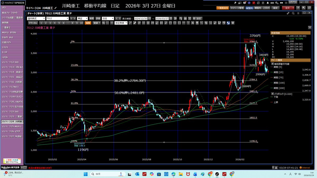Click the link chain icon in chart panel
Image resolution: width=317 pixels, height=178 pixels.
pyautogui.click(x=288, y=13)
